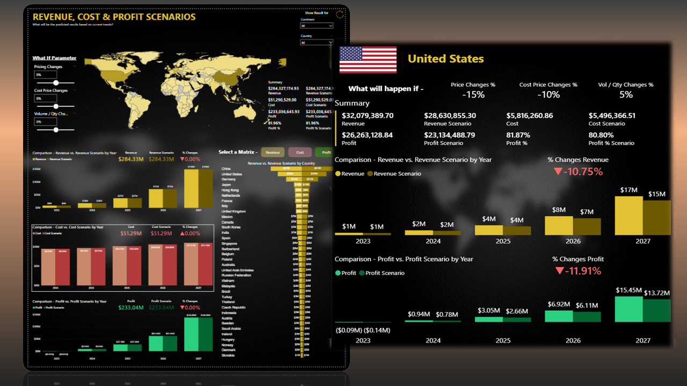Click the Cost Price Changes slider handle
Image resolution: width=687 pixels, height=386 pixels.
pos(55,106)
